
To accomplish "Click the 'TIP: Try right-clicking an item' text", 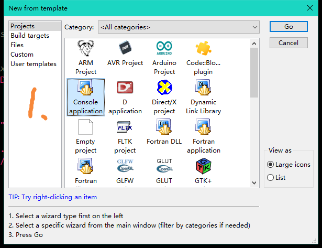I will pos(52,197).
